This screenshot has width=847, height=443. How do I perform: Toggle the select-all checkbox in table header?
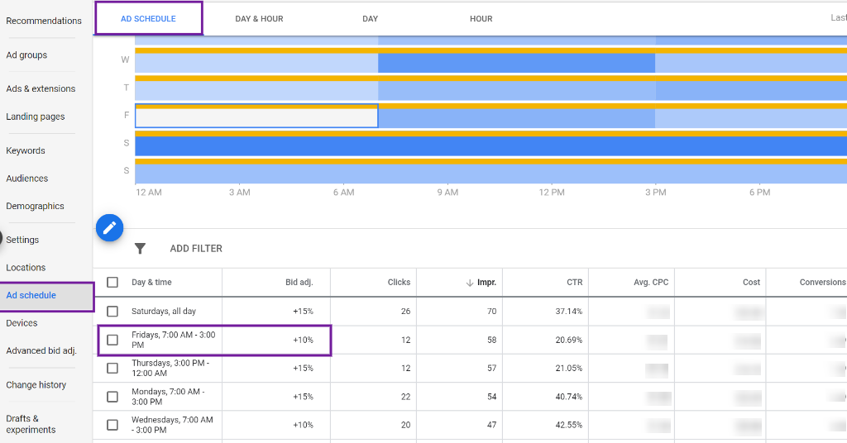tap(112, 282)
